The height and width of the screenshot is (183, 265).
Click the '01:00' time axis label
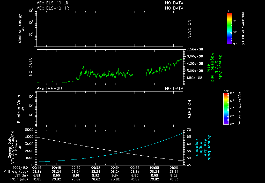[174, 168]
